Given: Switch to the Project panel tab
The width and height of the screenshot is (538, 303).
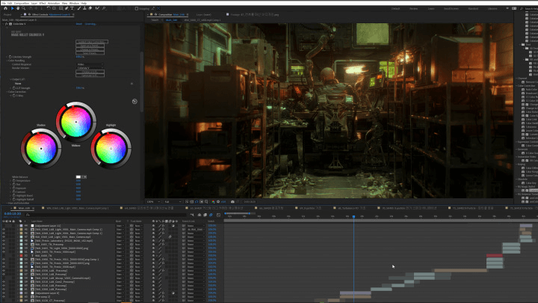Looking at the screenshot, I should pos(7,15).
